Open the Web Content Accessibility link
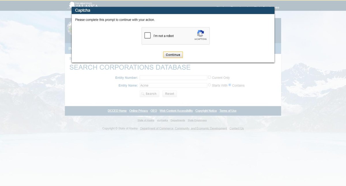346x186 pixels. tap(176, 111)
